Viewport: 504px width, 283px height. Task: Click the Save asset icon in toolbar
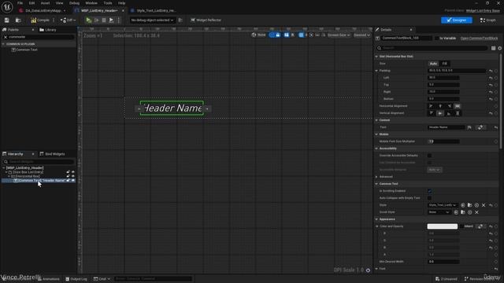click(7, 20)
